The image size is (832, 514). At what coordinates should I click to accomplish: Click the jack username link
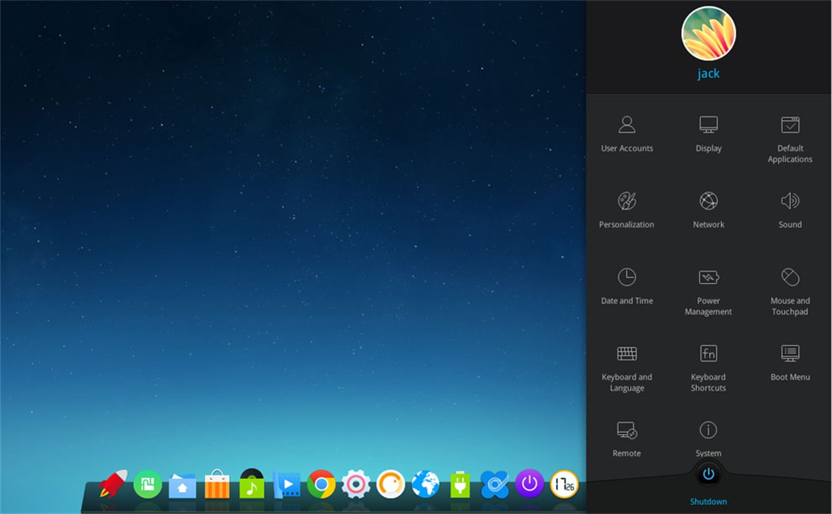click(708, 74)
